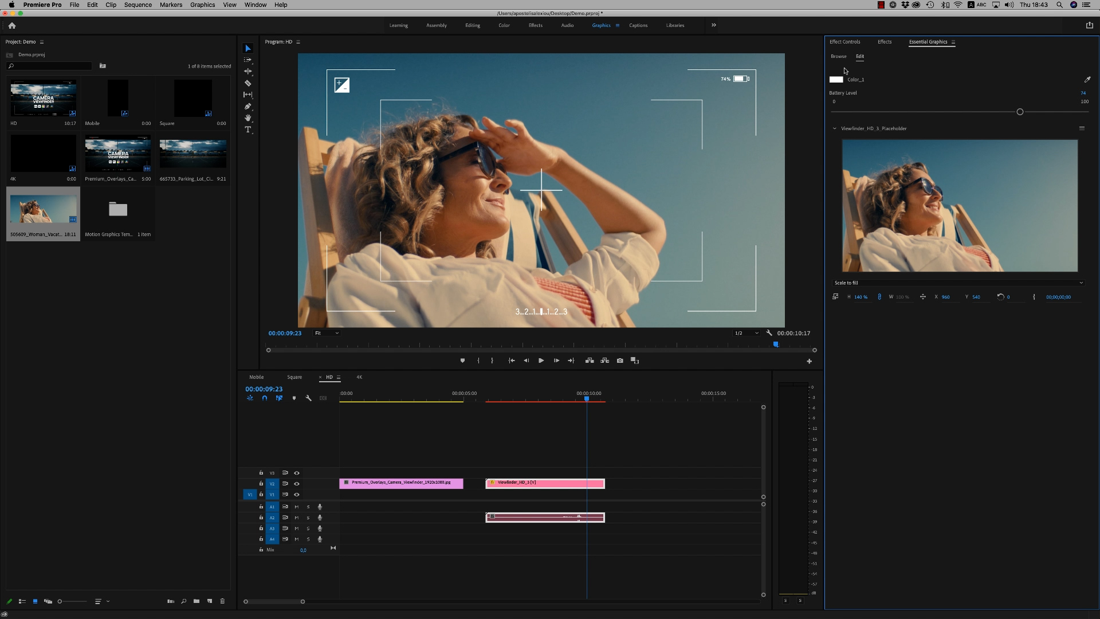Screen dimensions: 1100x619
Task: Click the white Color_1 swatch
Action: coord(836,80)
